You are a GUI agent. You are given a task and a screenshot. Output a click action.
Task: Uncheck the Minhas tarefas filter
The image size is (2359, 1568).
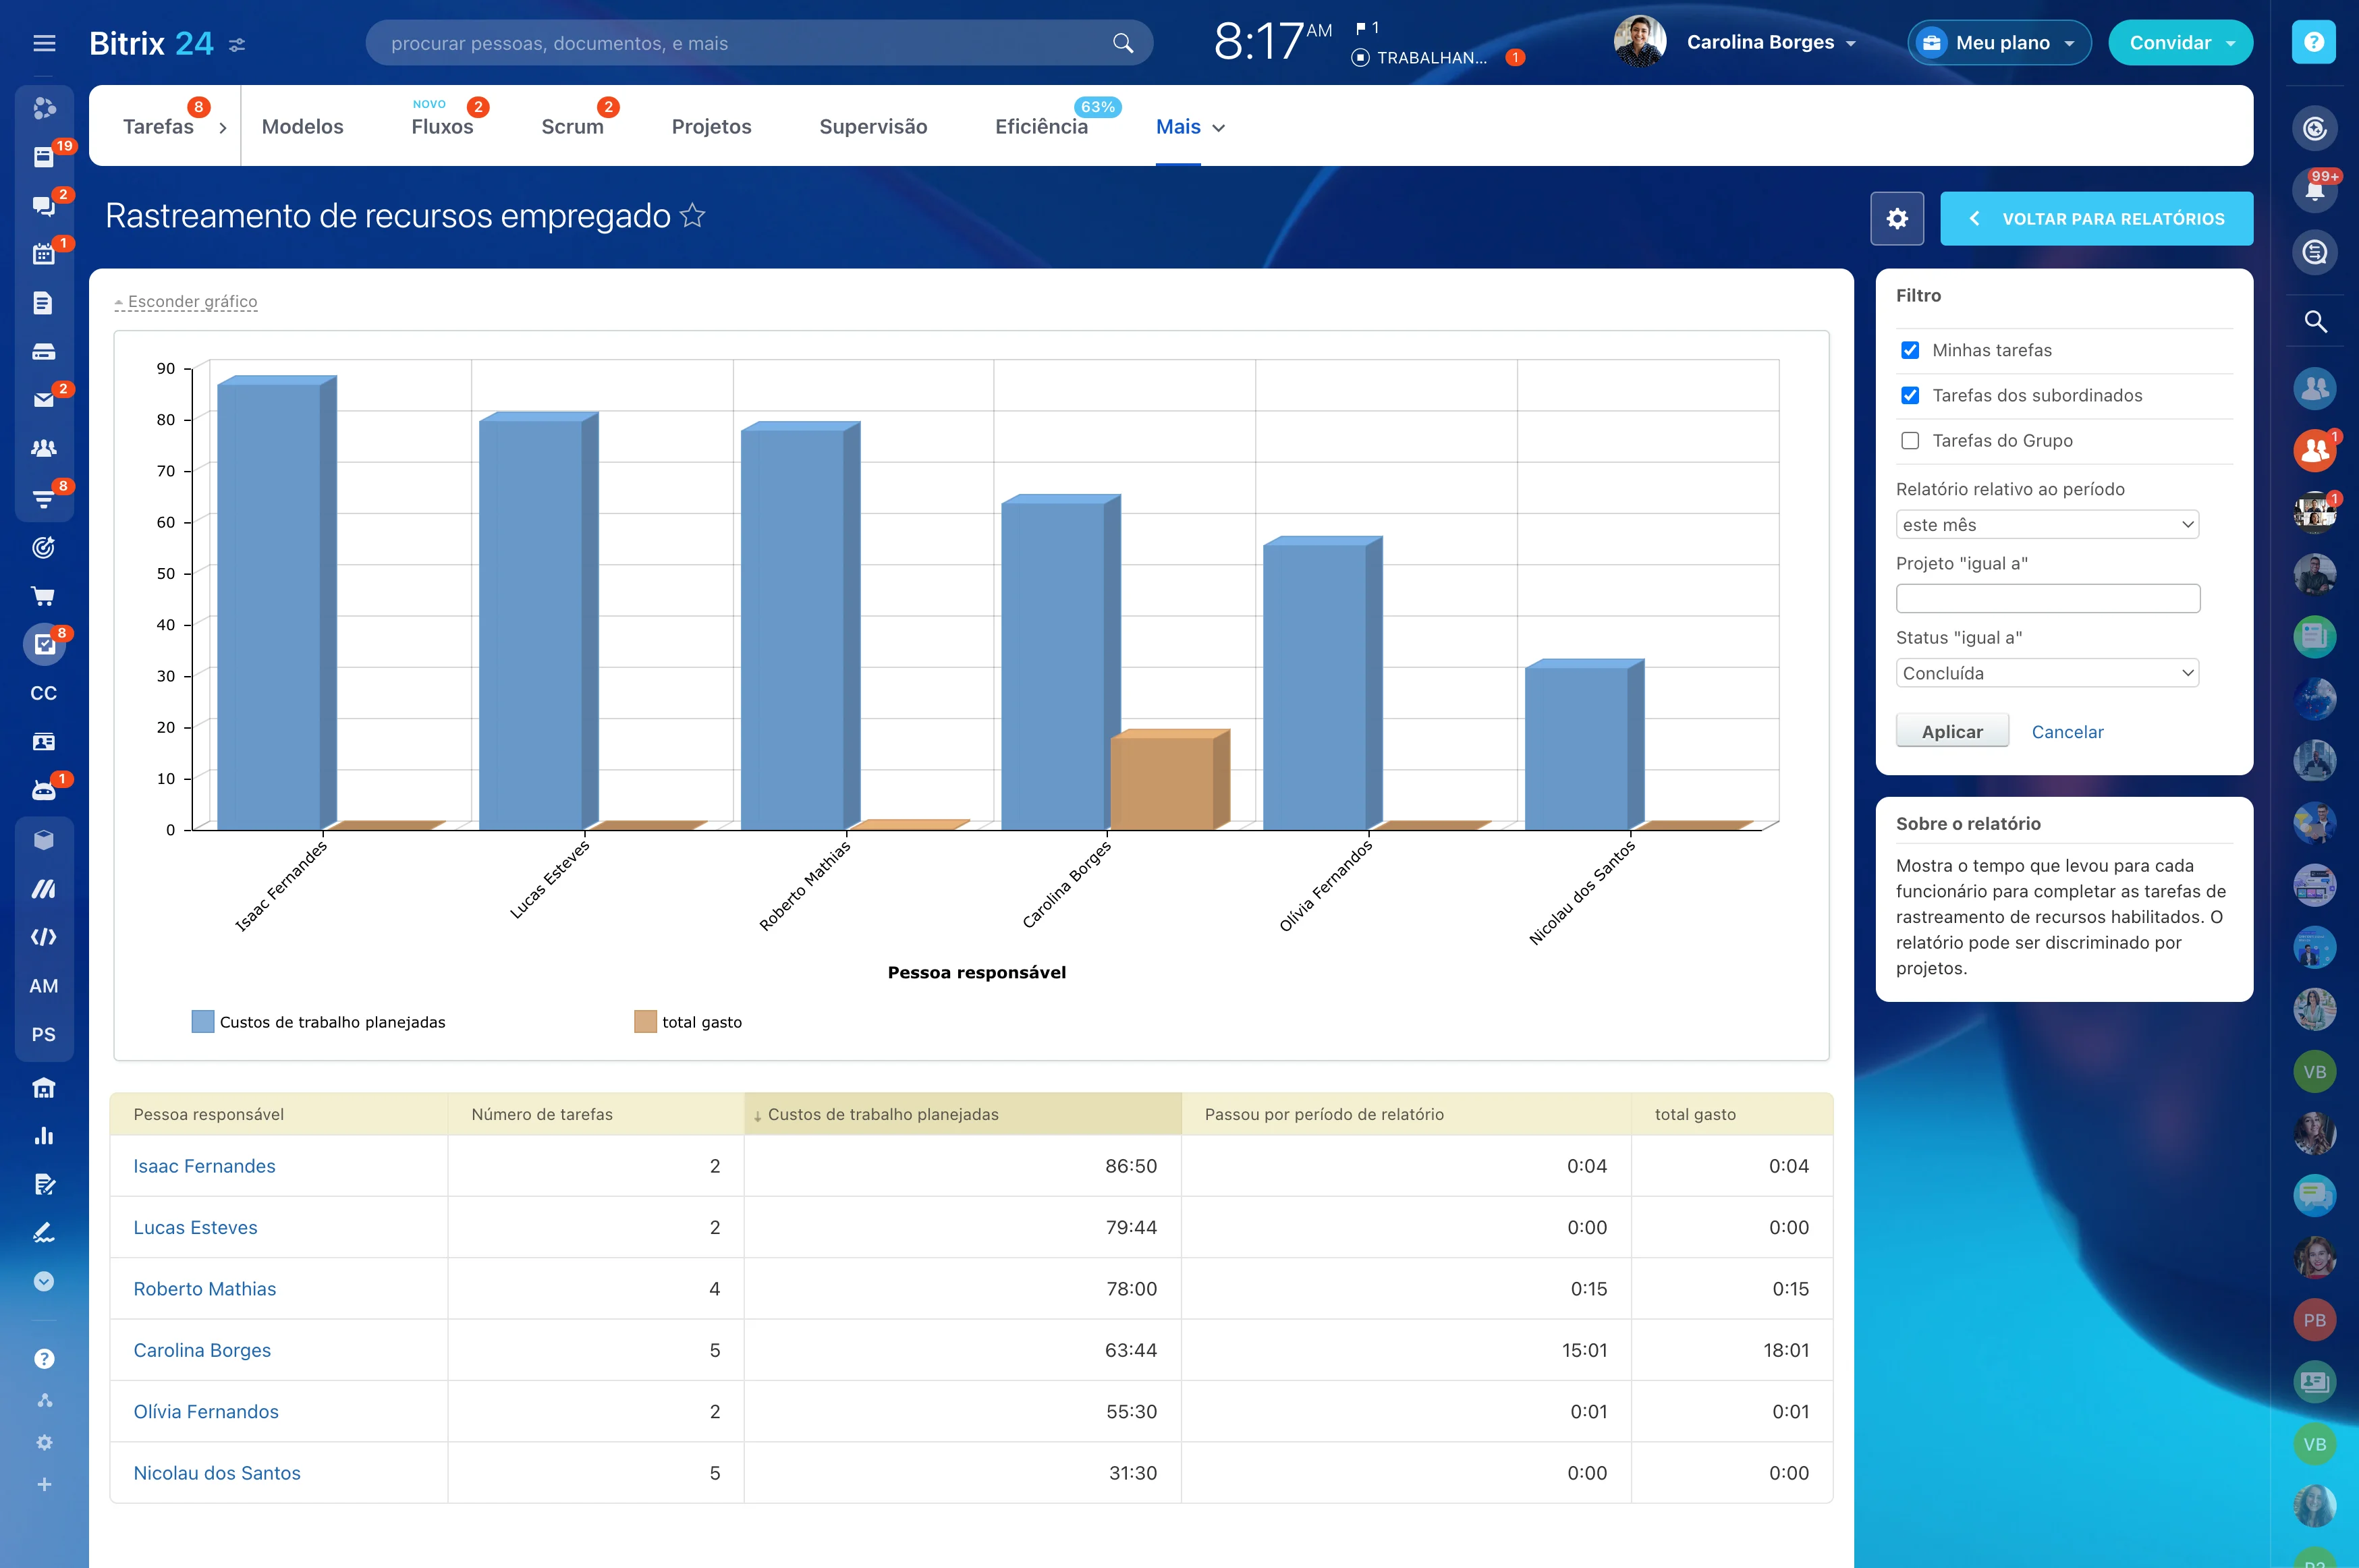point(1911,350)
